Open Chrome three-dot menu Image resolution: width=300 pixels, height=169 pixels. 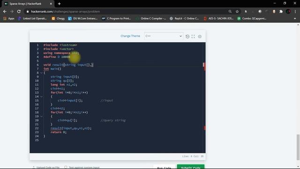click(295, 11)
